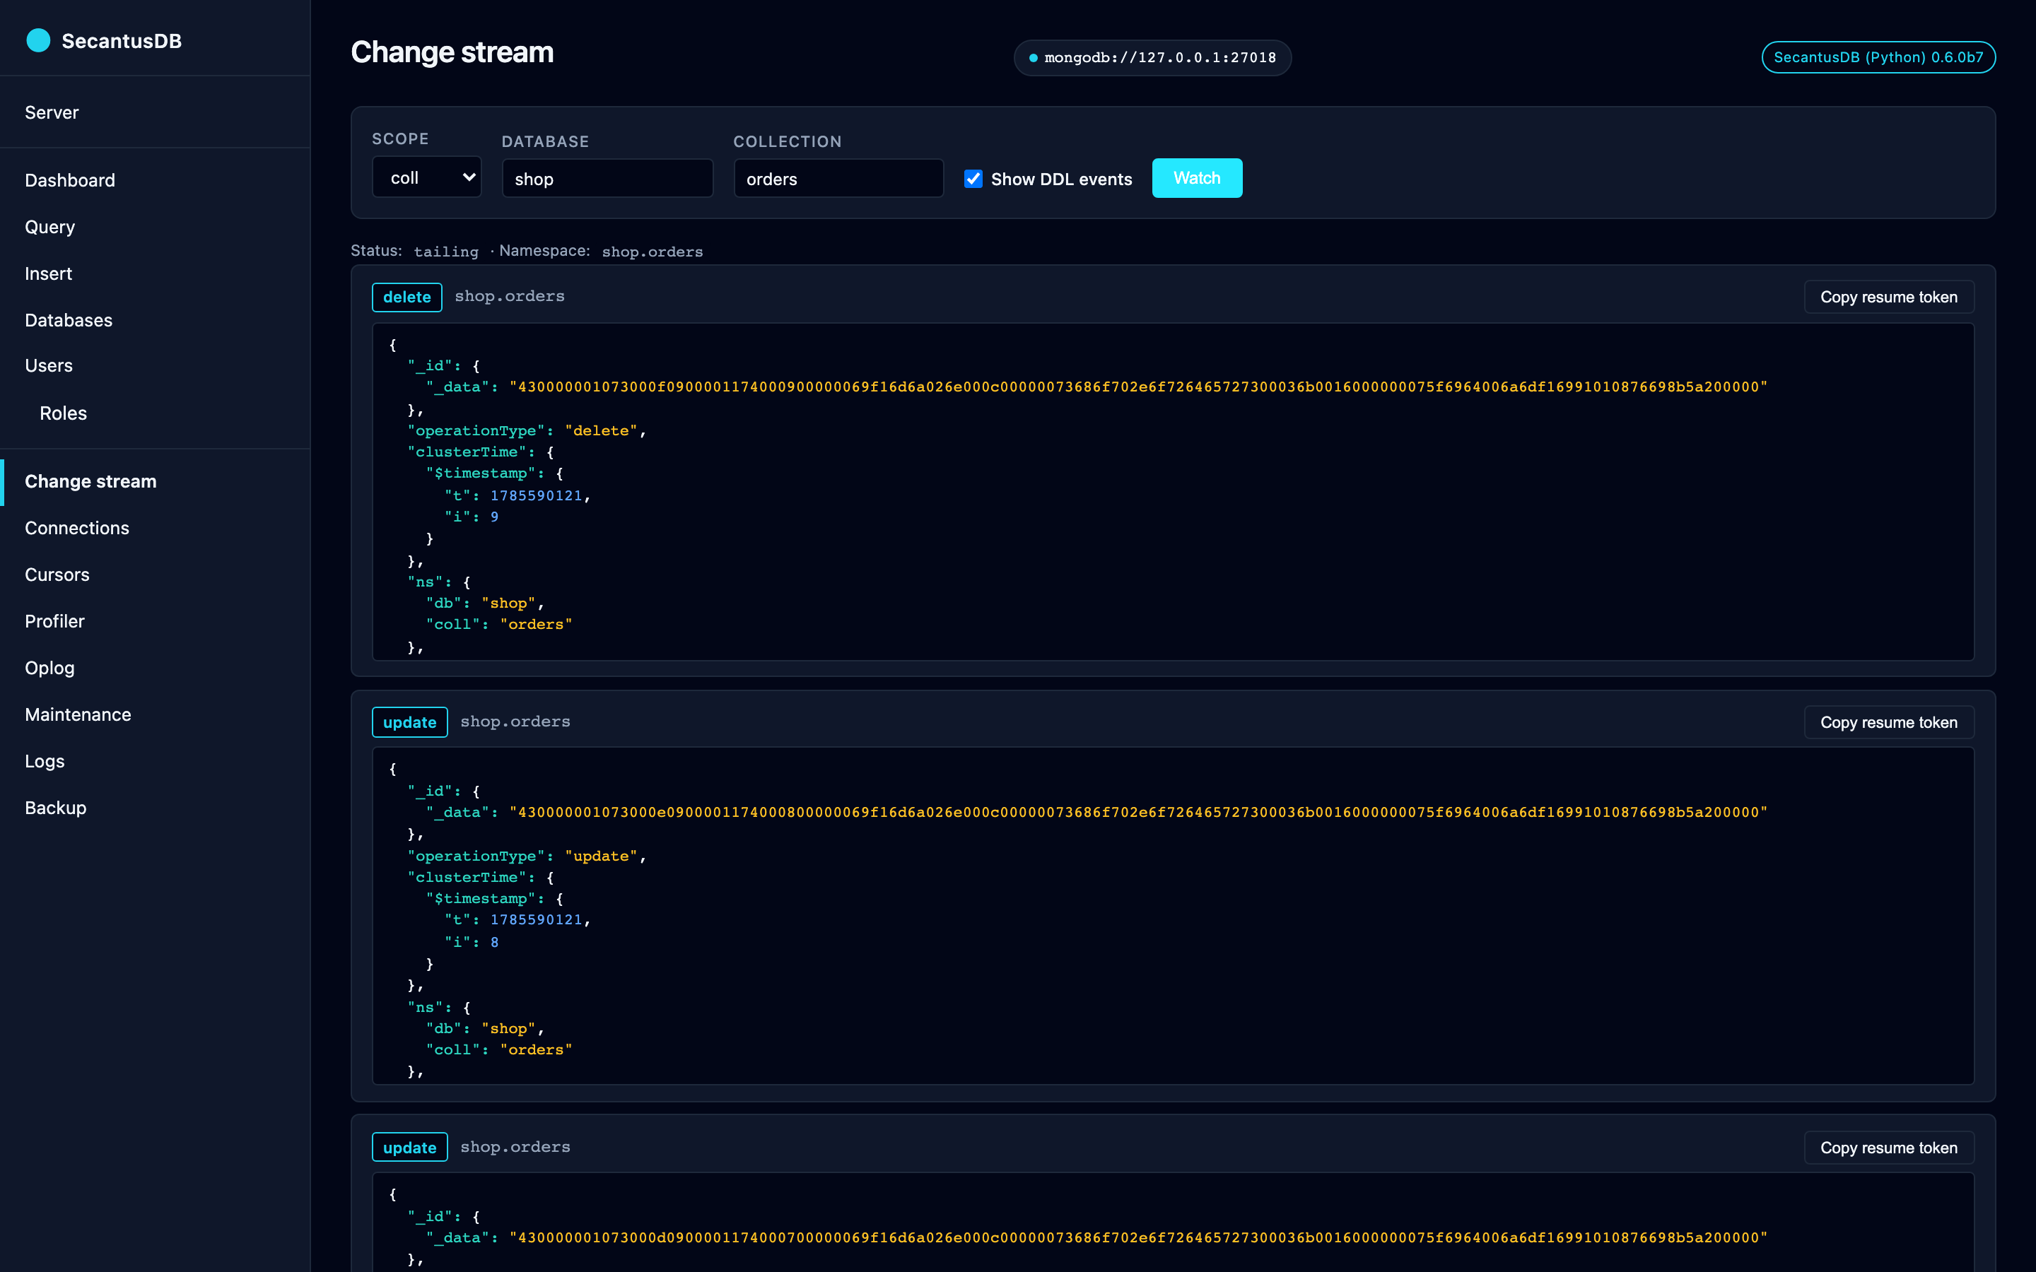Click the mongodb://127.0.0.1:27018 connection pill
Viewport: 2036px width, 1272px height.
click(x=1152, y=57)
